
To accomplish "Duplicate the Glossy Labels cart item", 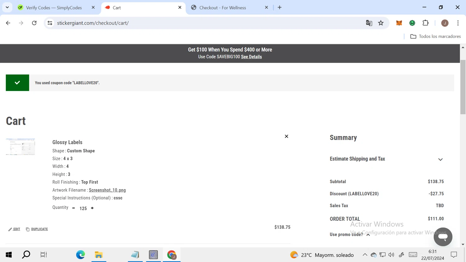I will 37,229.
